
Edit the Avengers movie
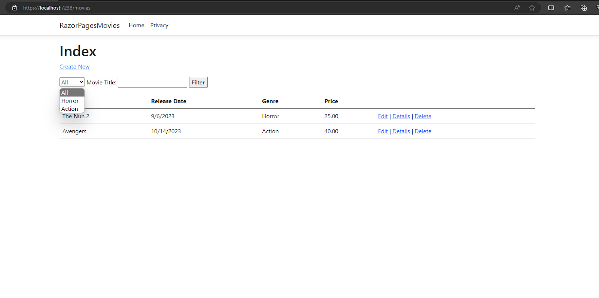pyautogui.click(x=383, y=131)
